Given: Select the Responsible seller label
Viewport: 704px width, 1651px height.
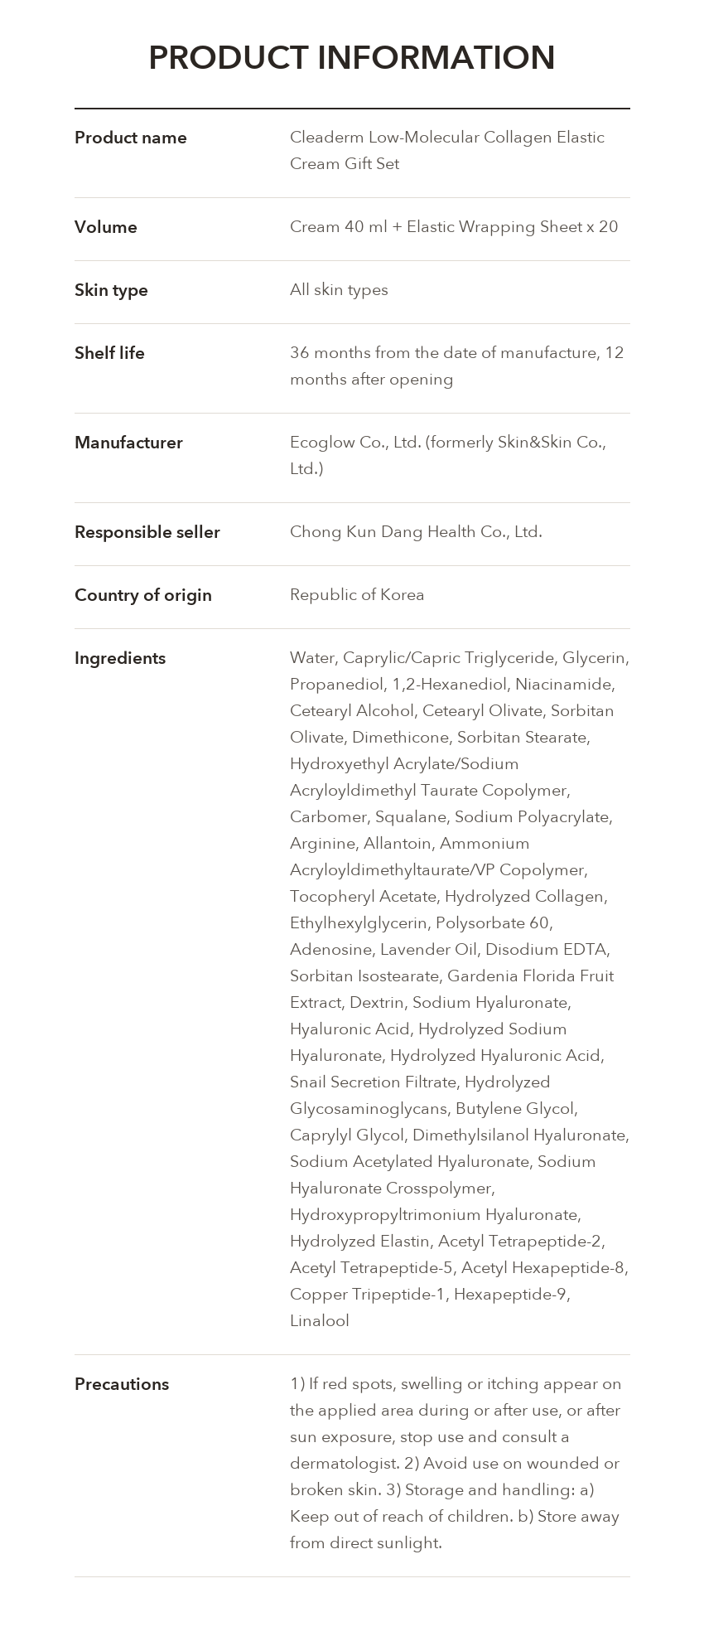Looking at the screenshot, I should tap(147, 532).
